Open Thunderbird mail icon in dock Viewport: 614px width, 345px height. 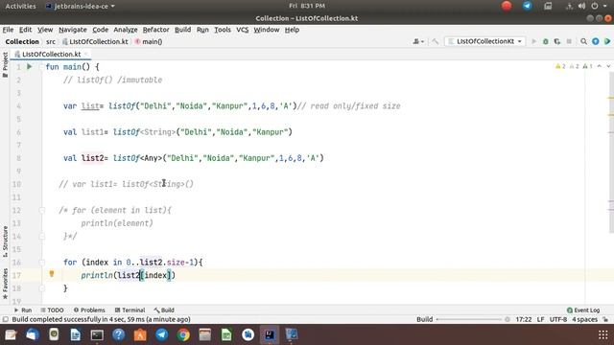[33, 334]
